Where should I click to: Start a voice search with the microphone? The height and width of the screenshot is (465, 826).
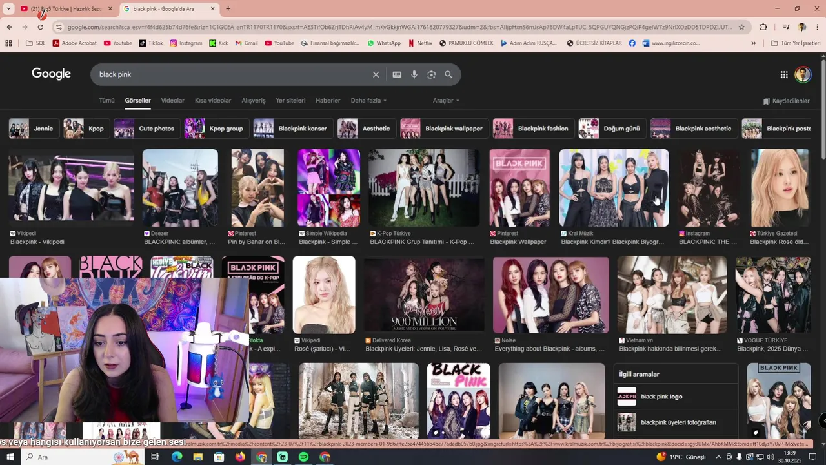tap(414, 74)
